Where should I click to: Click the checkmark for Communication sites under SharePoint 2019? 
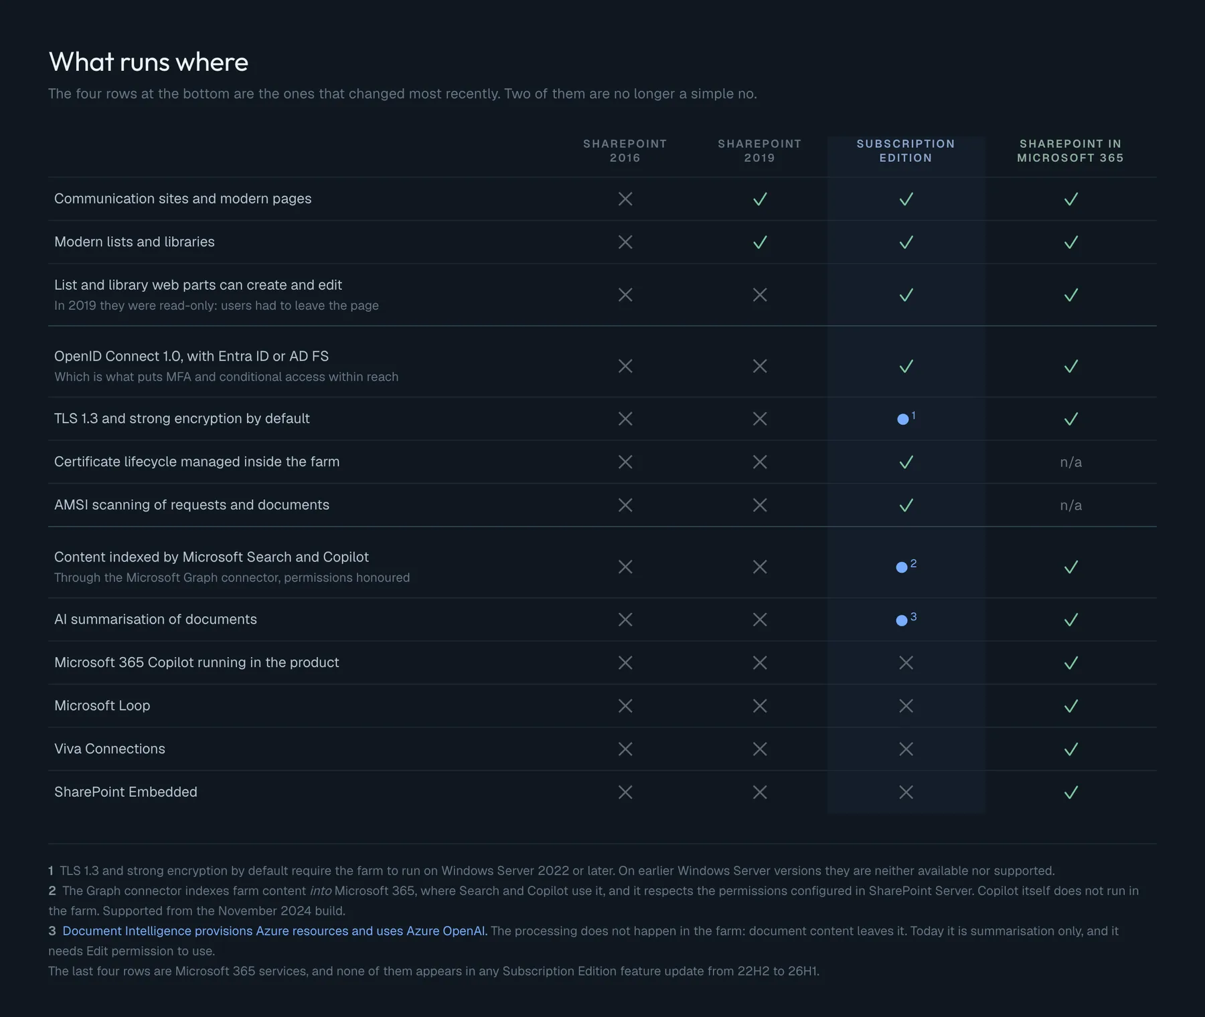click(x=760, y=199)
